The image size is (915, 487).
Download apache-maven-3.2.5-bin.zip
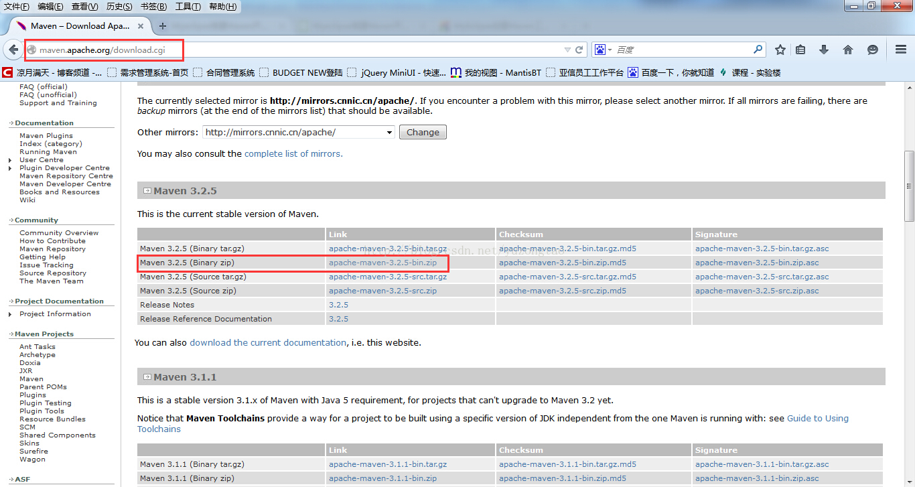[382, 263]
